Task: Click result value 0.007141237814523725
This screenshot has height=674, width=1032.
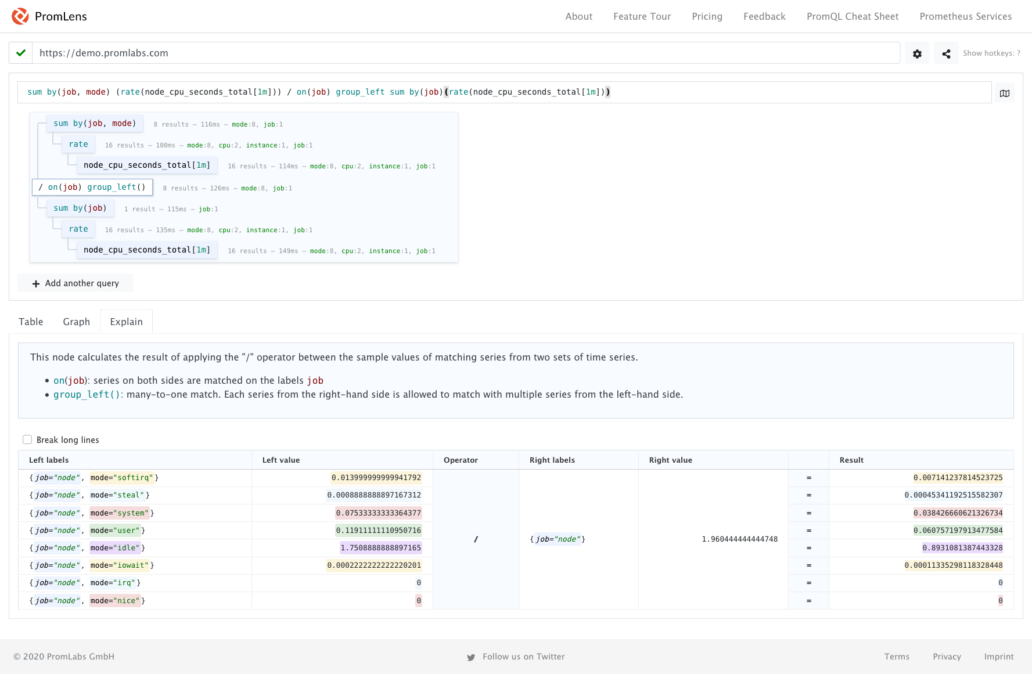Action: click(958, 478)
